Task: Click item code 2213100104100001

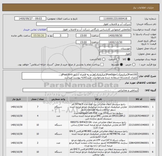Action: (139, 134)
